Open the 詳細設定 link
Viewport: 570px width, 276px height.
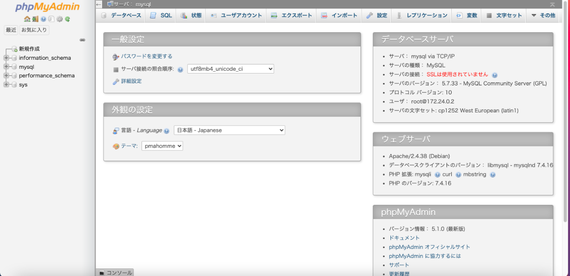click(x=132, y=81)
